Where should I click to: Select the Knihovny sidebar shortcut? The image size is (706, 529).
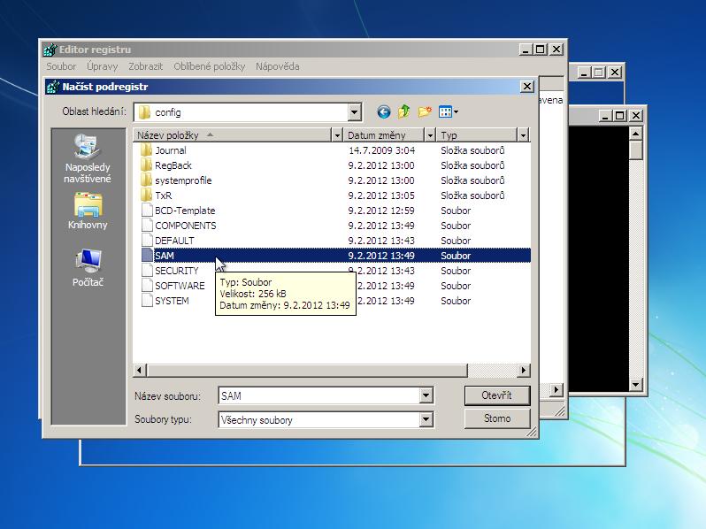[x=88, y=211]
